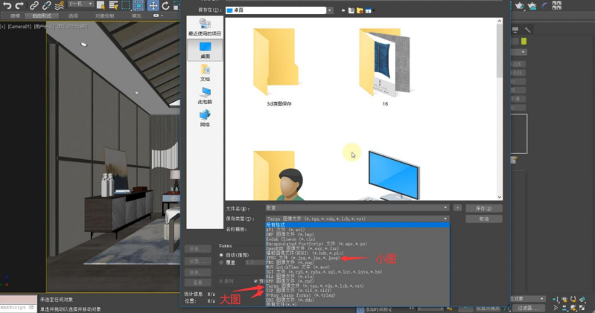The height and width of the screenshot is (313, 595).
Task: Activate the Select and Link chain icon
Action: (x=34, y=5)
